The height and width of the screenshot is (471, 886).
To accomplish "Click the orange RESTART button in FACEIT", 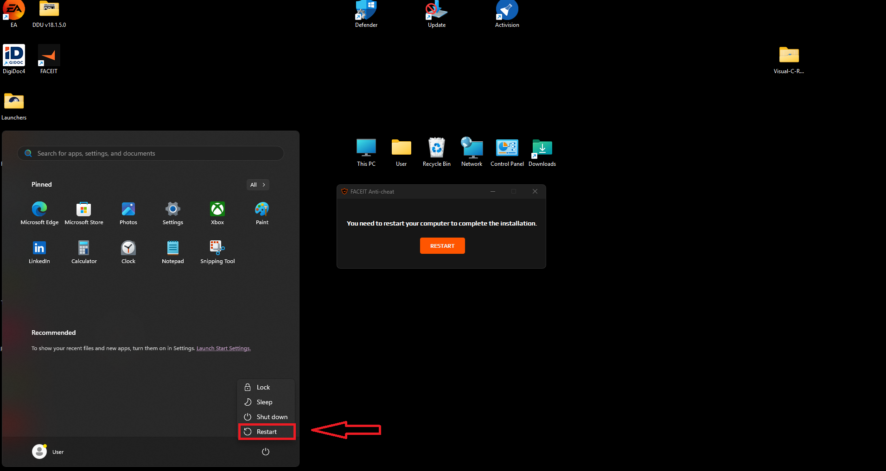I will pos(442,246).
